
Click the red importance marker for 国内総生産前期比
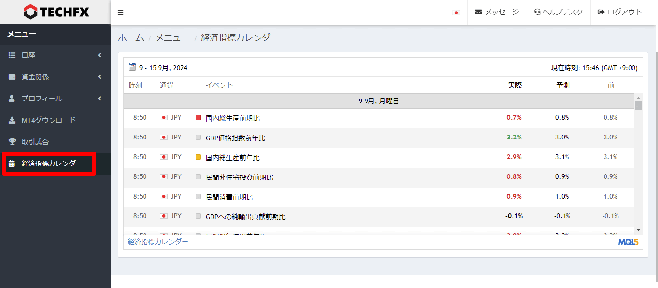click(x=198, y=118)
